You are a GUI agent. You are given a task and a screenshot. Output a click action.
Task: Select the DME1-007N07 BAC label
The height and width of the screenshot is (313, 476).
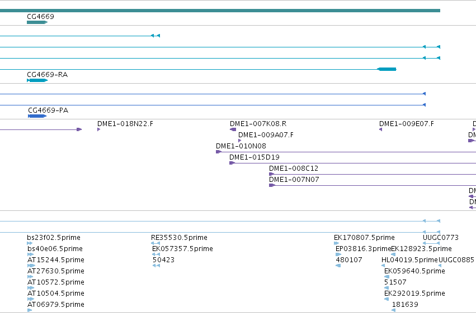click(x=294, y=180)
